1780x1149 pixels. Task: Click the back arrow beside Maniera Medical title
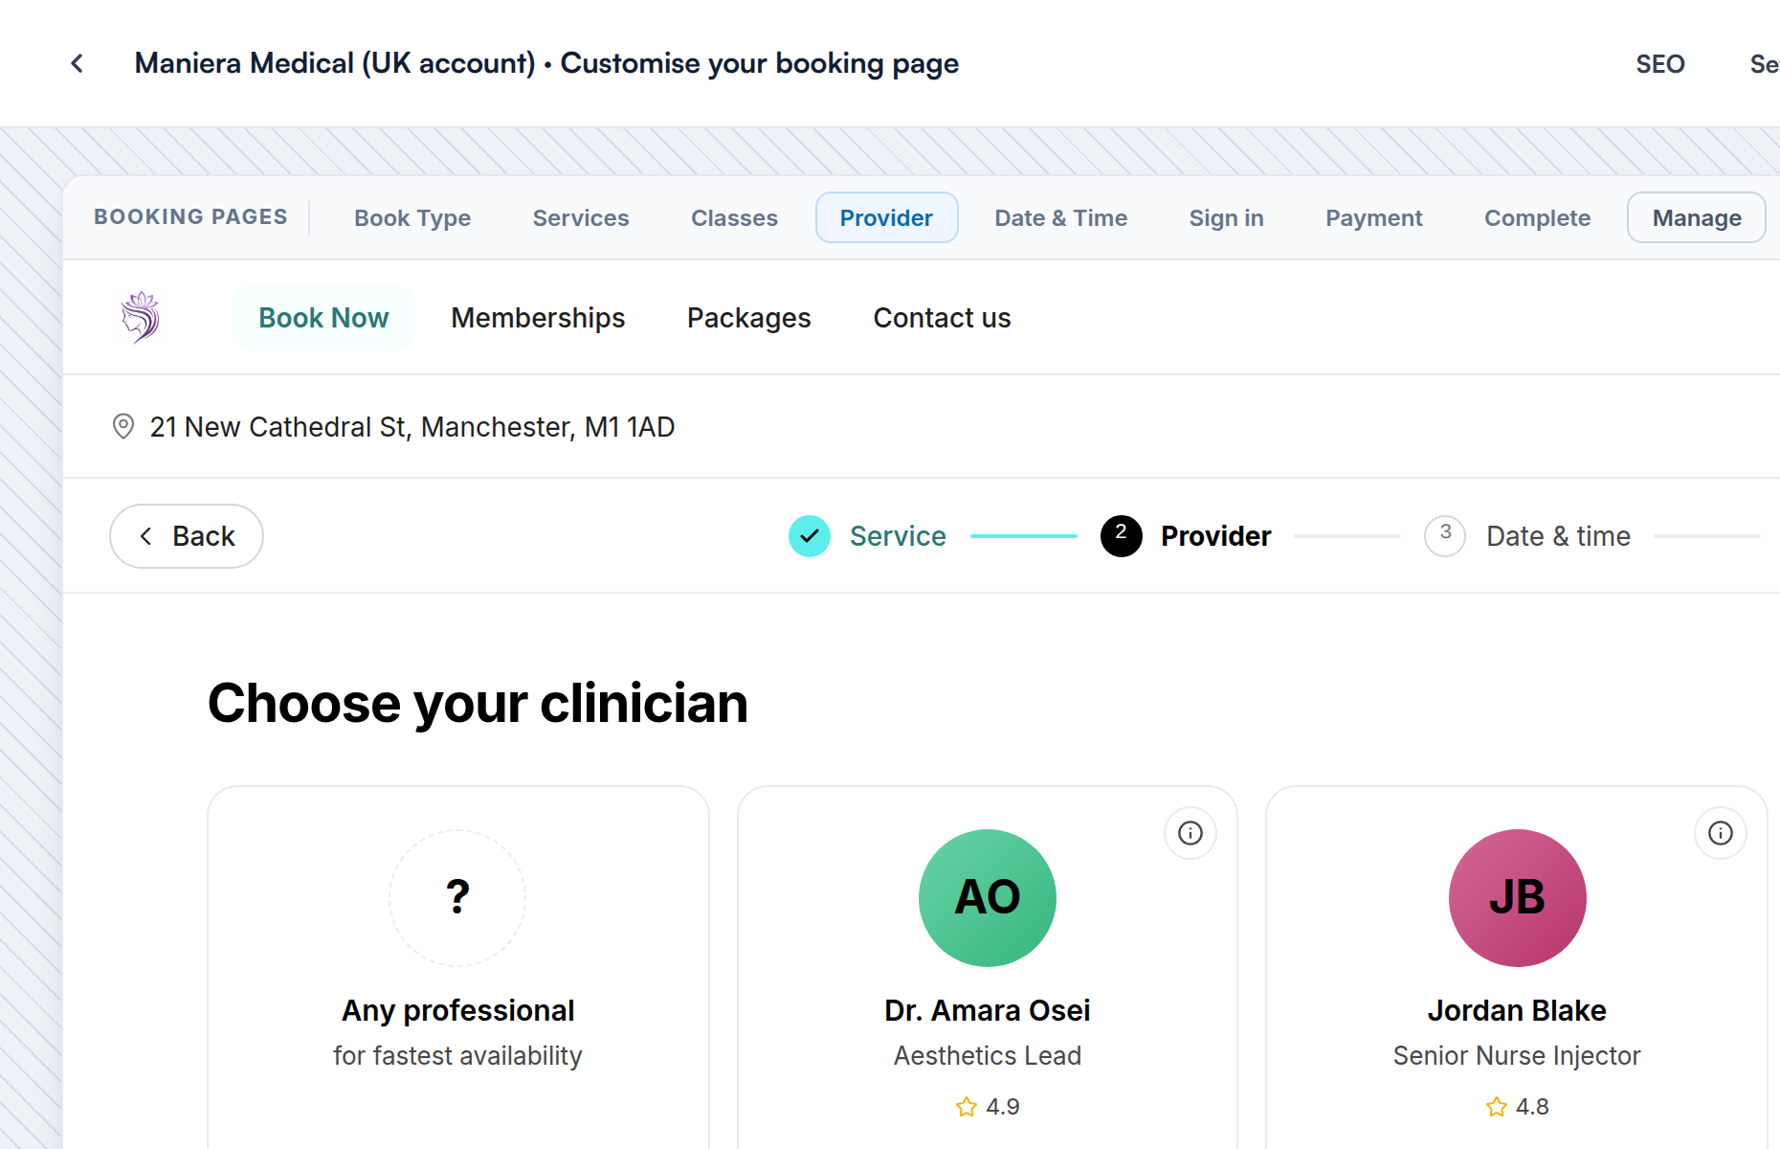coord(78,63)
